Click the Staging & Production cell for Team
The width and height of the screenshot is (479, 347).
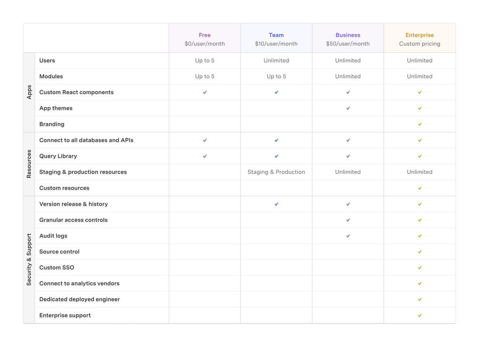[x=276, y=172]
